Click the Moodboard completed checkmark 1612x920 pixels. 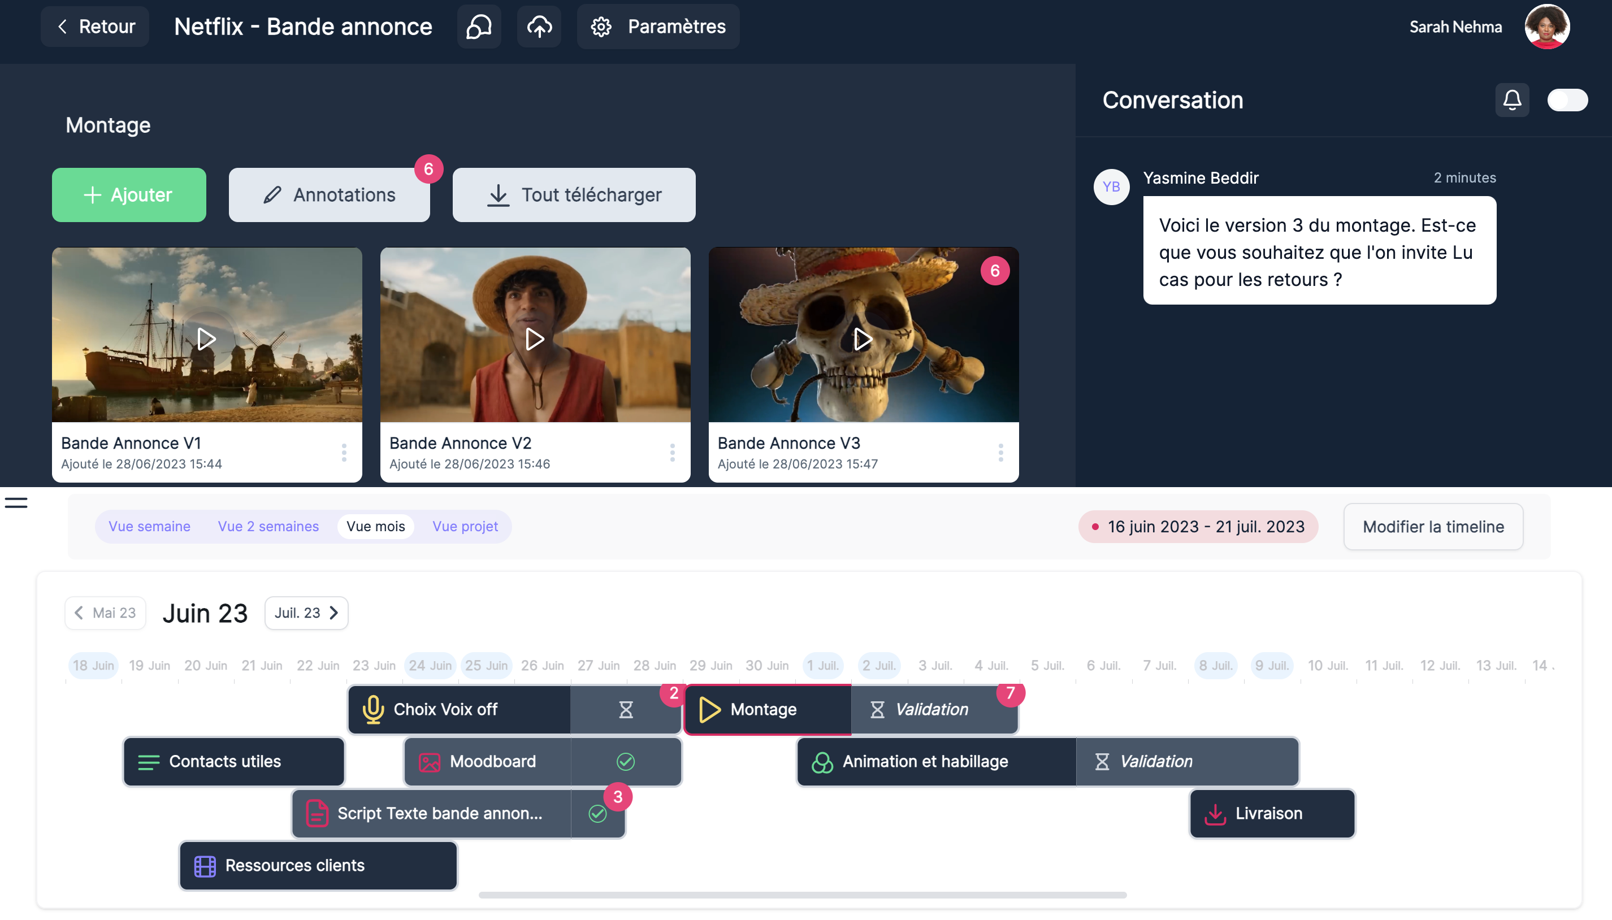626,761
